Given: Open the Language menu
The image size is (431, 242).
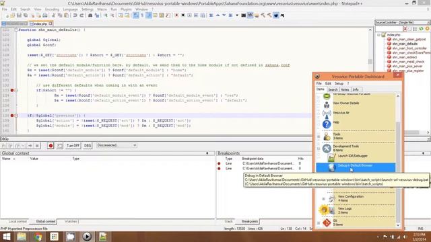Looking at the screenshot, I should [70, 9].
